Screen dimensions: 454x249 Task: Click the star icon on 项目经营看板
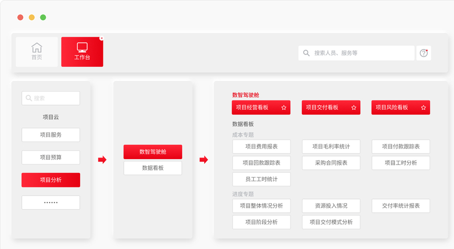tap(283, 108)
